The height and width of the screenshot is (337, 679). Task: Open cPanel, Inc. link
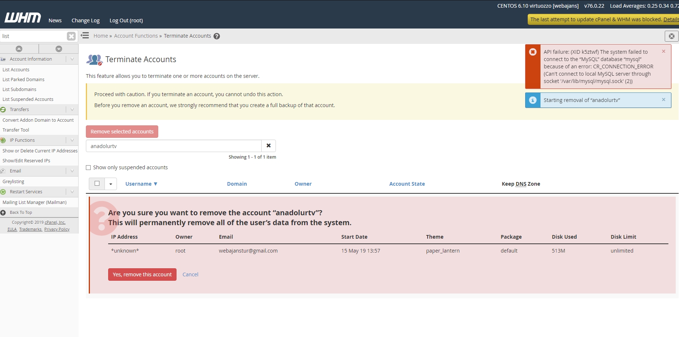click(55, 222)
